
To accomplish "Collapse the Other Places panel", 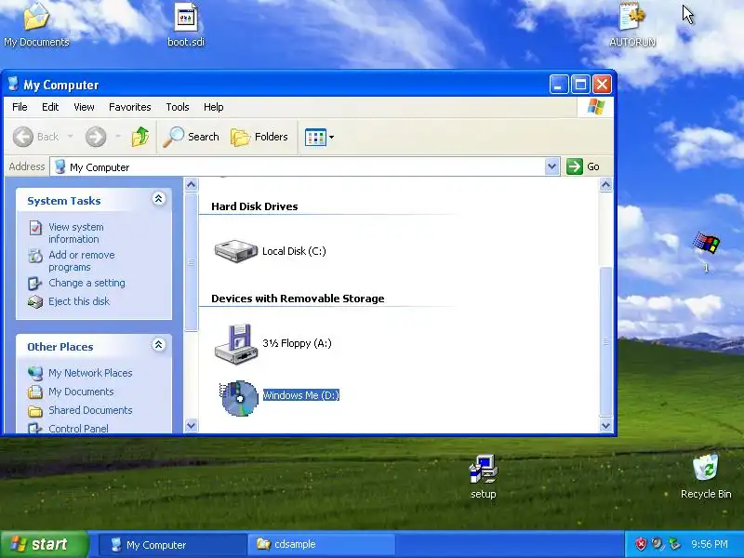I will click(158, 345).
